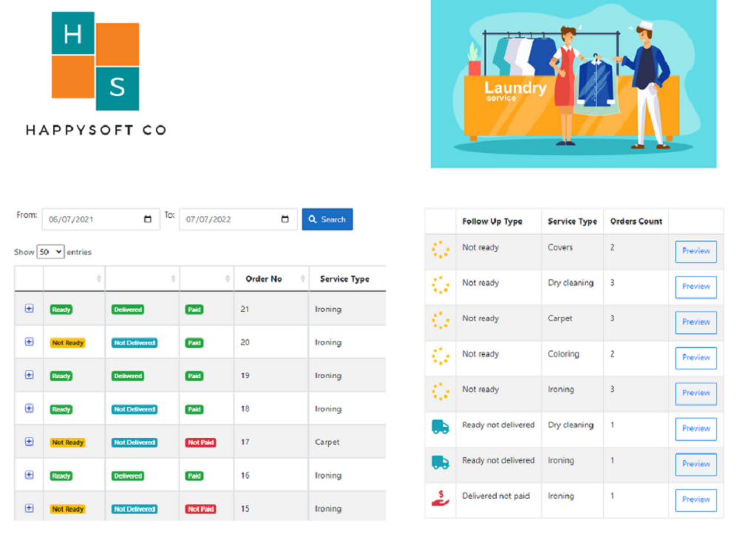Open the From date calendar picker
Viewport: 739px width, 554px height.
[148, 219]
